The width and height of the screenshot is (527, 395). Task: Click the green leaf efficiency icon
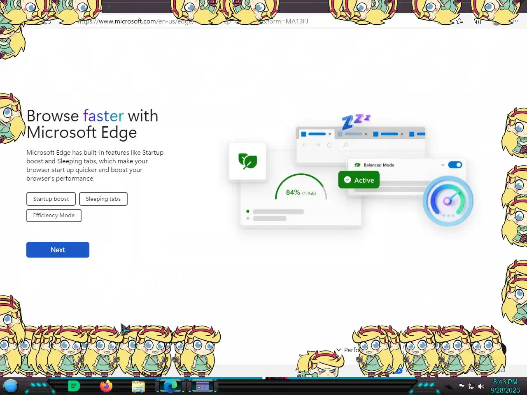[x=247, y=161]
